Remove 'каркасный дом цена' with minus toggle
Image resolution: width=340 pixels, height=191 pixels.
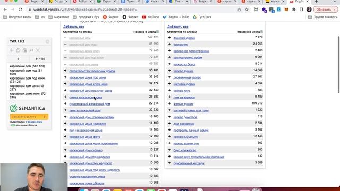65,64
